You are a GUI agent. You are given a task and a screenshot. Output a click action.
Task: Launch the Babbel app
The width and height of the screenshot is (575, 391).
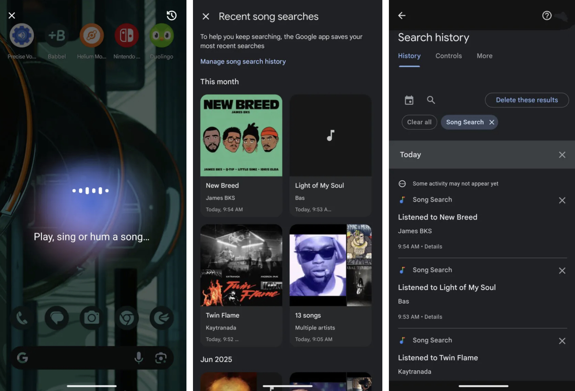[x=57, y=35]
